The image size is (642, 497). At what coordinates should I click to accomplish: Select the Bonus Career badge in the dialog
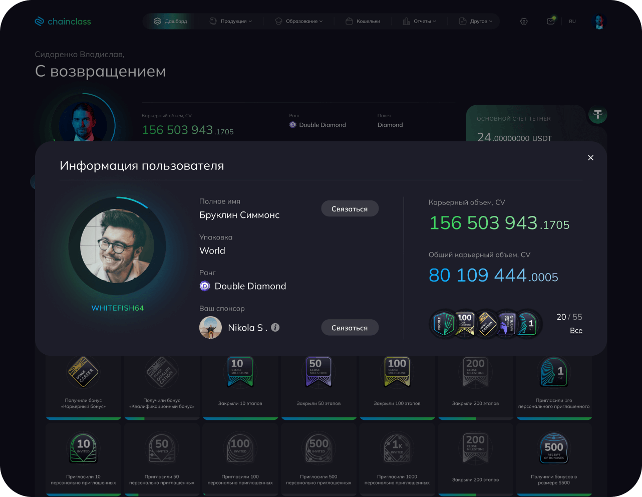(486, 324)
